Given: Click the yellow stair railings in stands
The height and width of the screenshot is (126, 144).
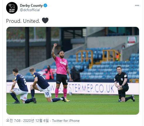Looking at the screenshot, I should (x=98, y=58).
